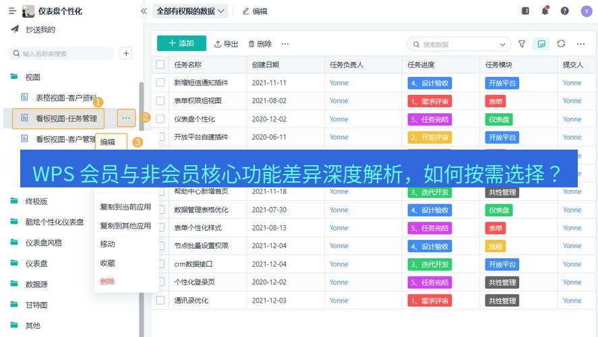
Task: Choose 复制到当前应用 in the context menu
Action: point(125,207)
